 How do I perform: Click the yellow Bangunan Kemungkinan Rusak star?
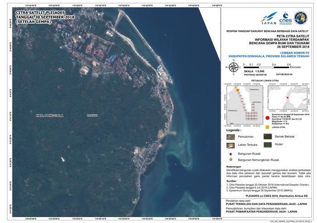230,160
